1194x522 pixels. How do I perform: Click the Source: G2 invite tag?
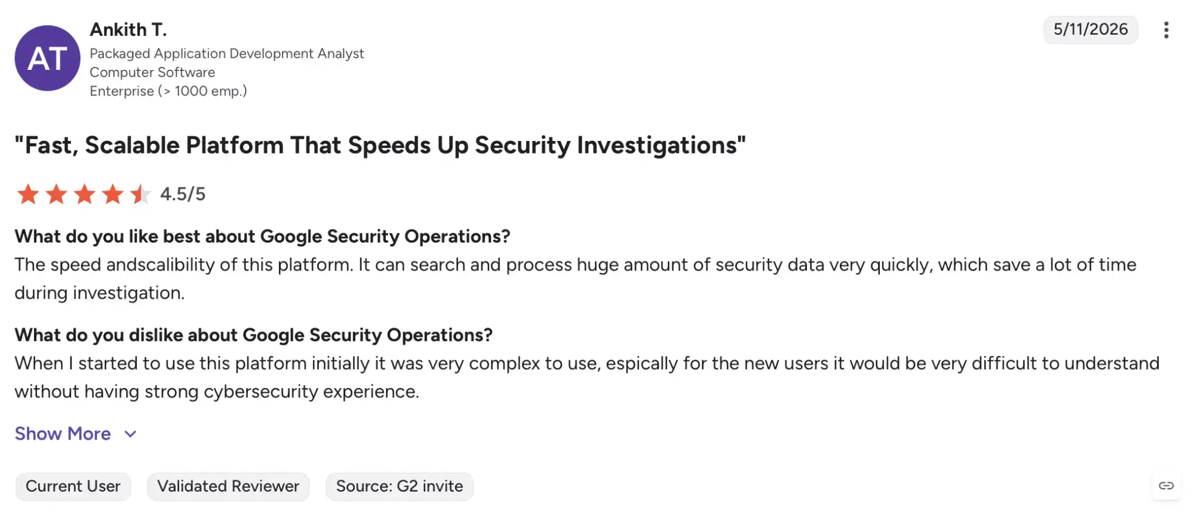[399, 486]
